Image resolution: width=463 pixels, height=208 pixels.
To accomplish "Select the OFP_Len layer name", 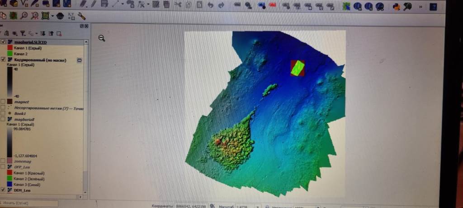I will pos(22,167).
